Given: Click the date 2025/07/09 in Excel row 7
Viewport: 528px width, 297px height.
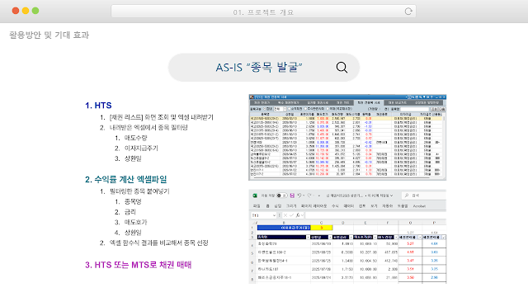Looking at the screenshot, I should tap(321, 269).
